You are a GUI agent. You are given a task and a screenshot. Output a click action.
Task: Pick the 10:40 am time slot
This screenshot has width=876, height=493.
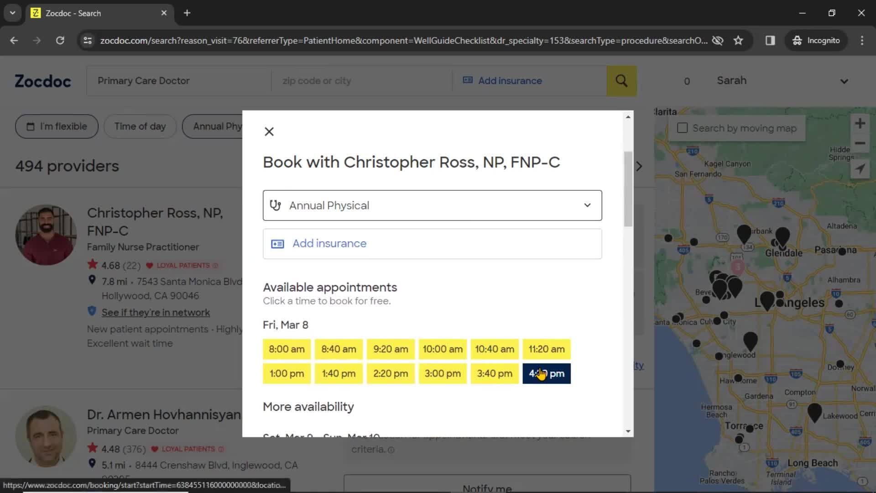pyautogui.click(x=495, y=349)
